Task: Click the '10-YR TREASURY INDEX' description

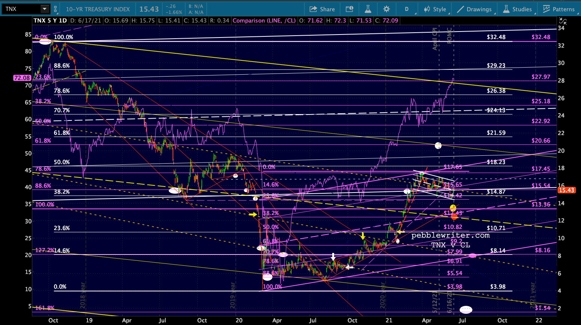Action: pyautogui.click(x=98, y=9)
